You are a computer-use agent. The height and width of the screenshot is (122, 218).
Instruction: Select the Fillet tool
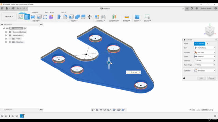[65, 17]
